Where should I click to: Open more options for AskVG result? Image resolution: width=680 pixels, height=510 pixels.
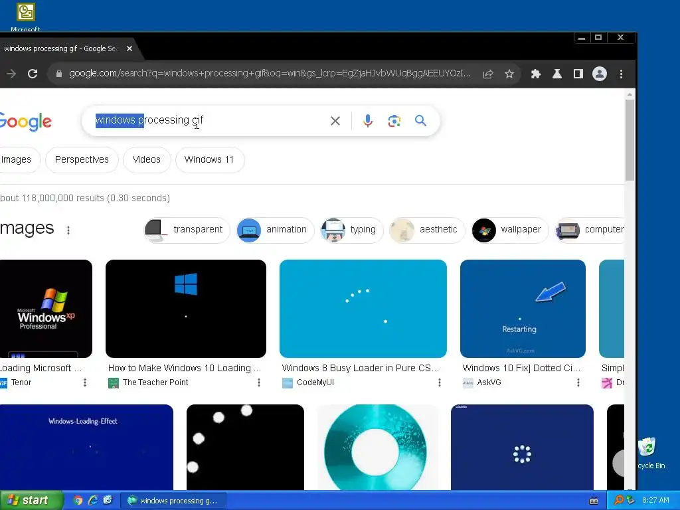(x=578, y=382)
